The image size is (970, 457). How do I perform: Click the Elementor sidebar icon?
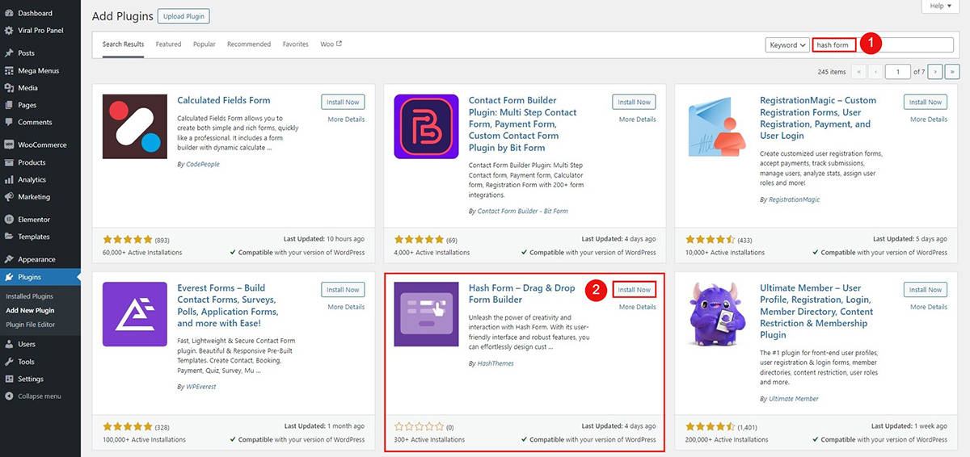point(8,220)
